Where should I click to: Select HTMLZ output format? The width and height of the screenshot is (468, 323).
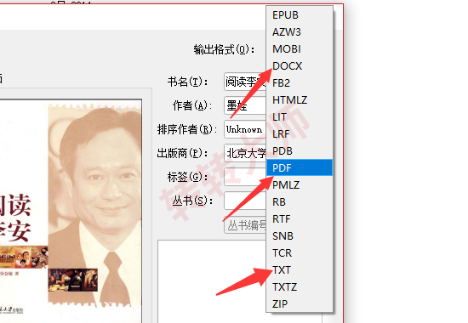pos(300,100)
